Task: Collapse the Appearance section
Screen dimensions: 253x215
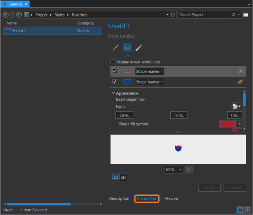Action: (114, 93)
